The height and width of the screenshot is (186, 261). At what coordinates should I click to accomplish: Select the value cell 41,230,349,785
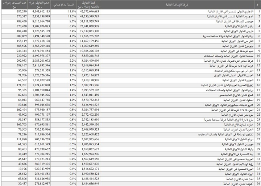pyautogui.click(x=88, y=16)
